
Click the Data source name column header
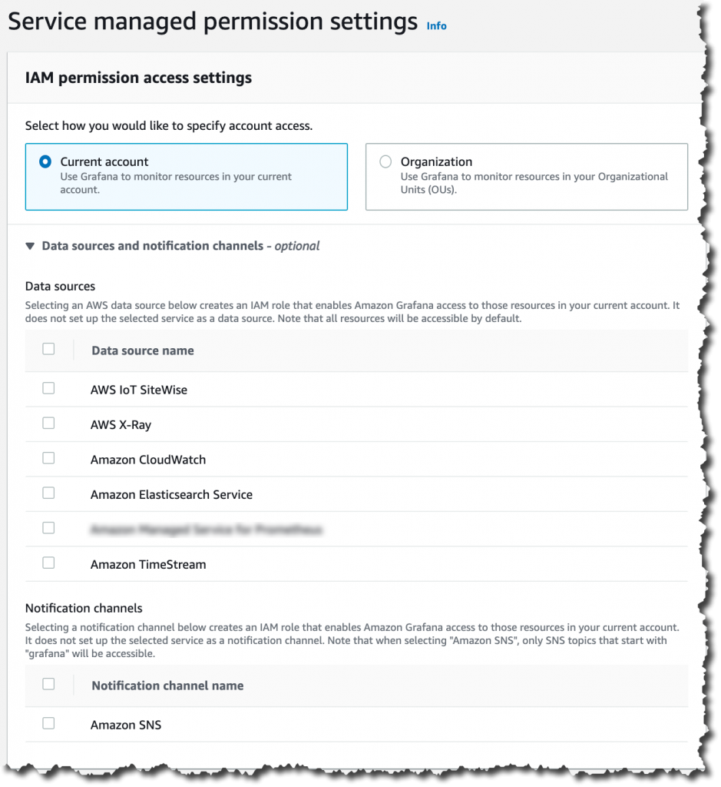pyautogui.click(x=142, y=350)
